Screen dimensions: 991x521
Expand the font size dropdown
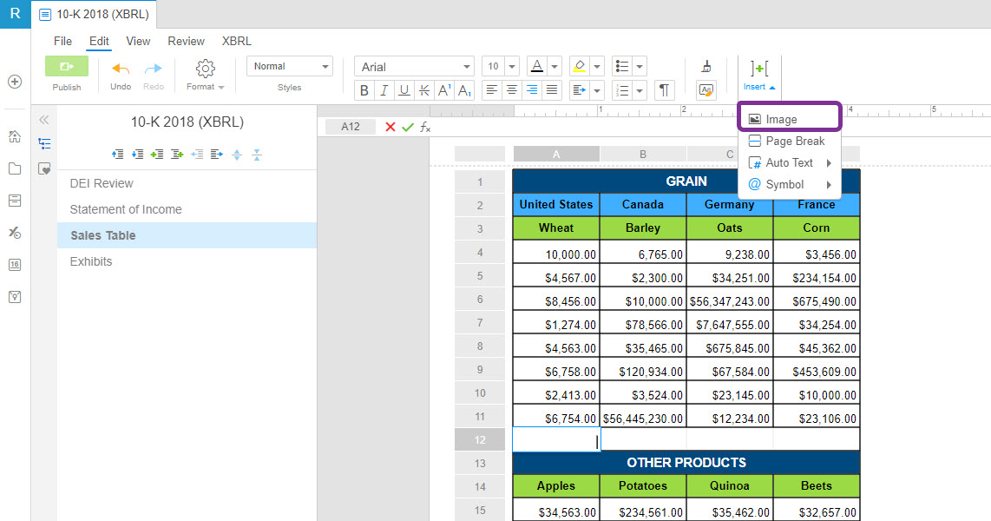[x=511, y=67]
